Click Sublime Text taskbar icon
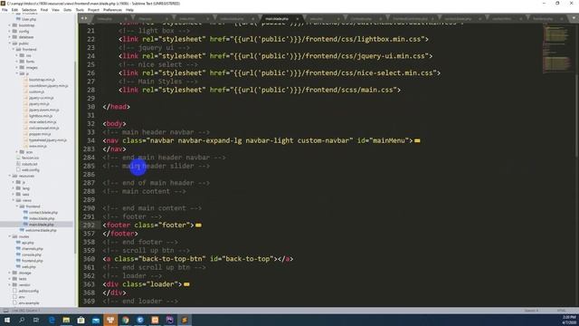 point(185,320)
